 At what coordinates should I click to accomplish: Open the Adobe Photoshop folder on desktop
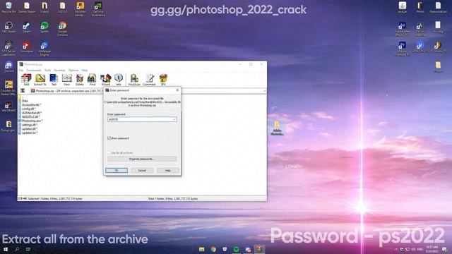tap(277, 128)
